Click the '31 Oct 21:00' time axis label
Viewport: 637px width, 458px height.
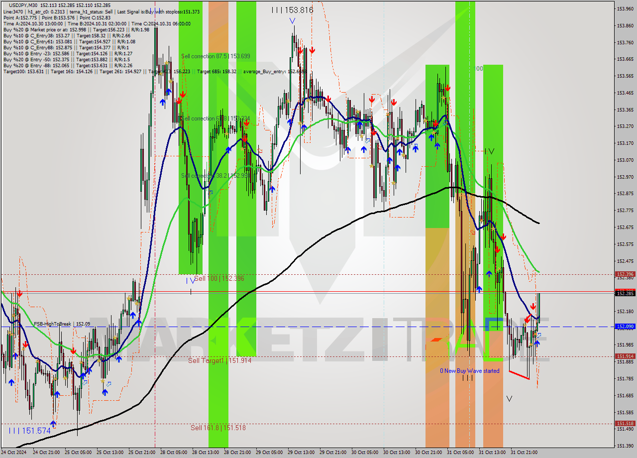tap(523, 453)
